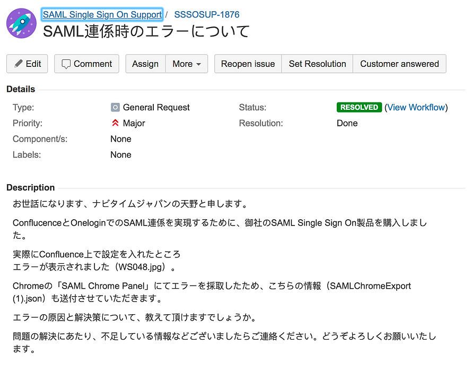This screenshot has height=371, width=471.
Task: Click the General Request type icon
Action: click(115, 107)
